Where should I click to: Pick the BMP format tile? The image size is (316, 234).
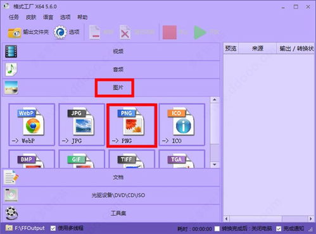32,159
